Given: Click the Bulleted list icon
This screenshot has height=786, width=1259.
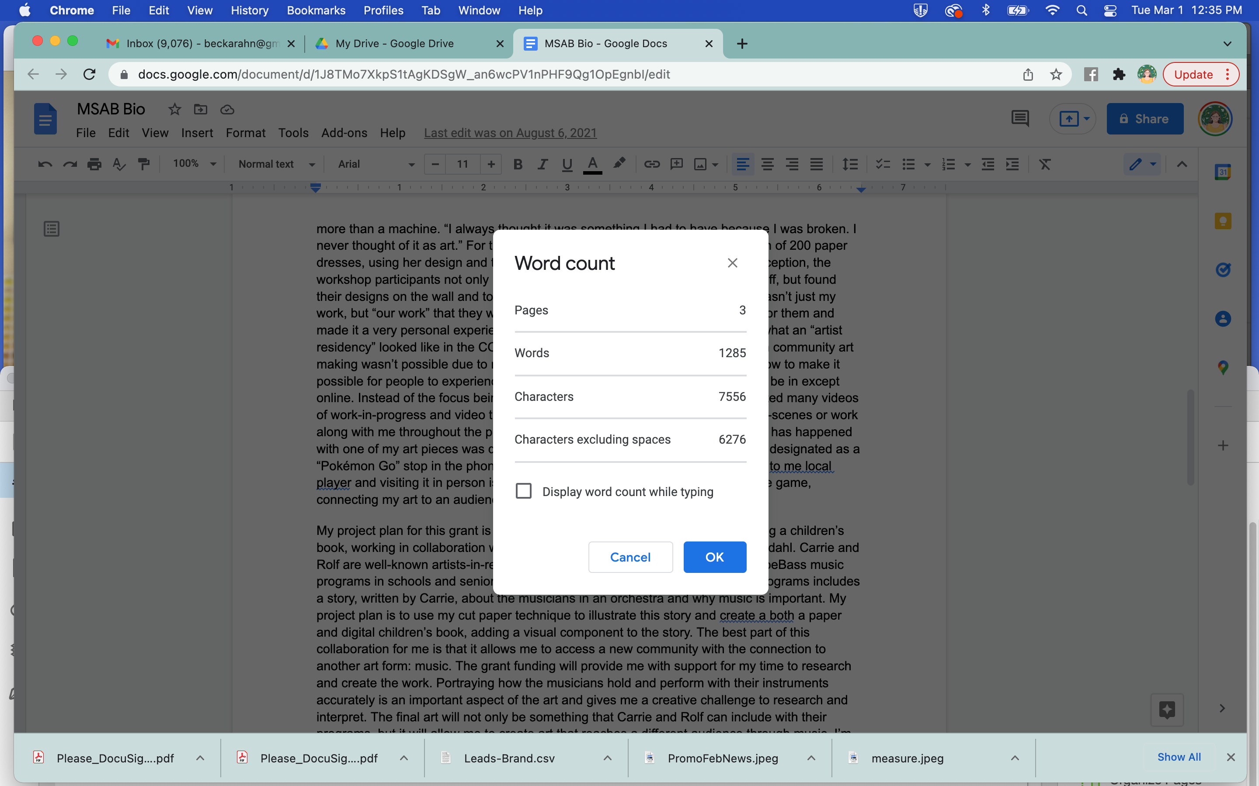Looking at the screenshot, I should pyautogui.click(x=908, y=164).
